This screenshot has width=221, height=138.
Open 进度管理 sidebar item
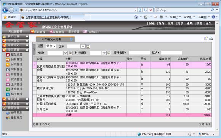16,89
